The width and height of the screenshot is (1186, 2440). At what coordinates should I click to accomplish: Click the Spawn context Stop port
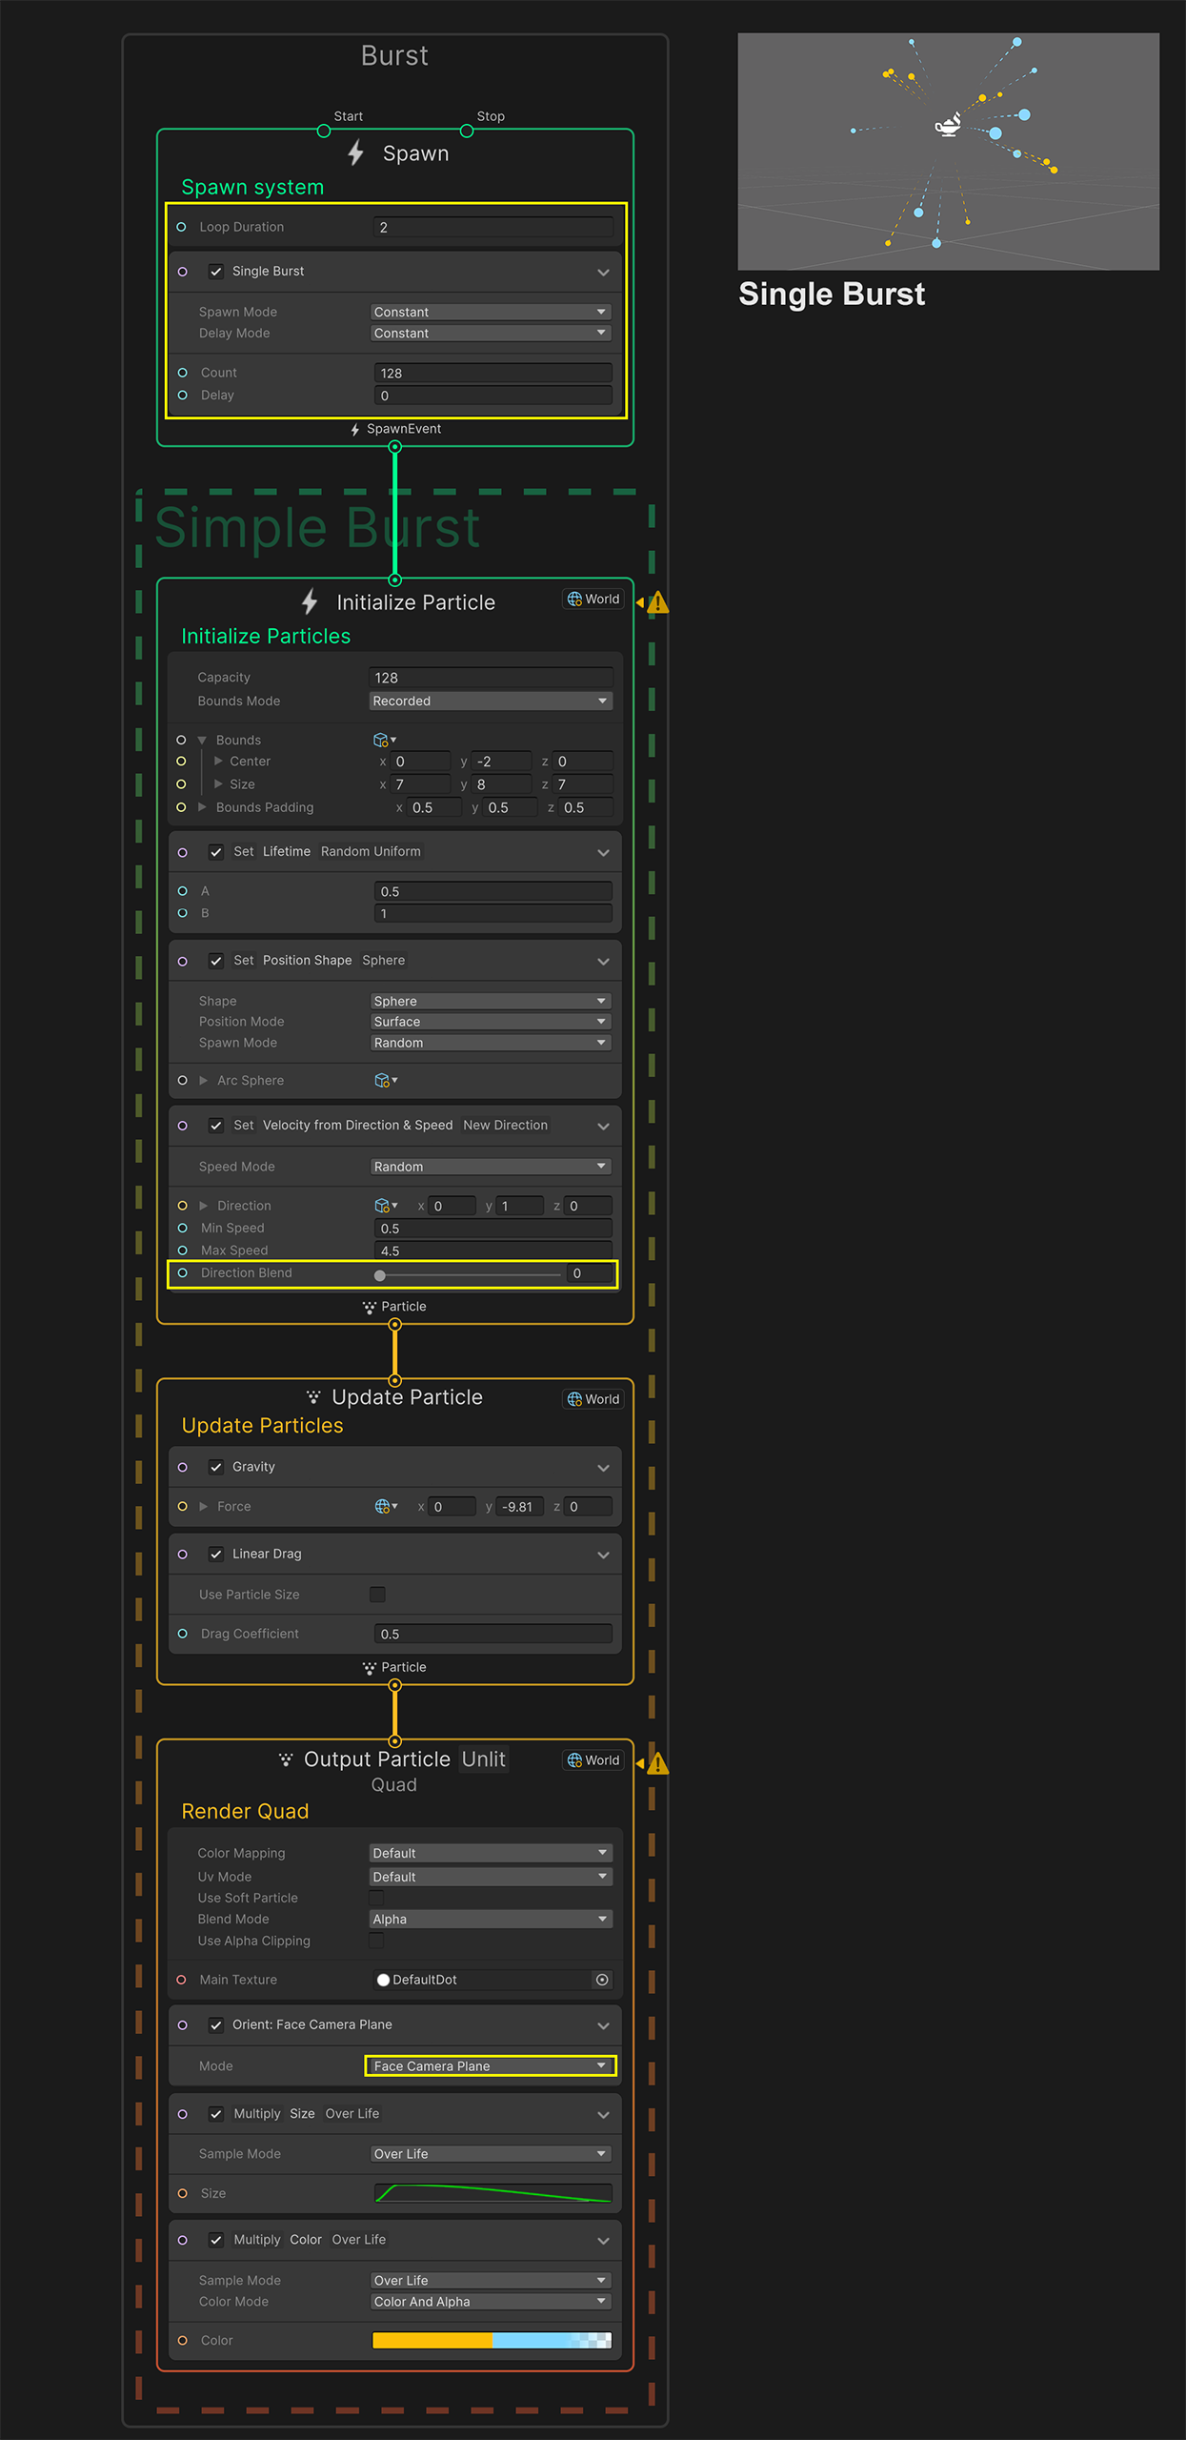[x=467, y=131]
